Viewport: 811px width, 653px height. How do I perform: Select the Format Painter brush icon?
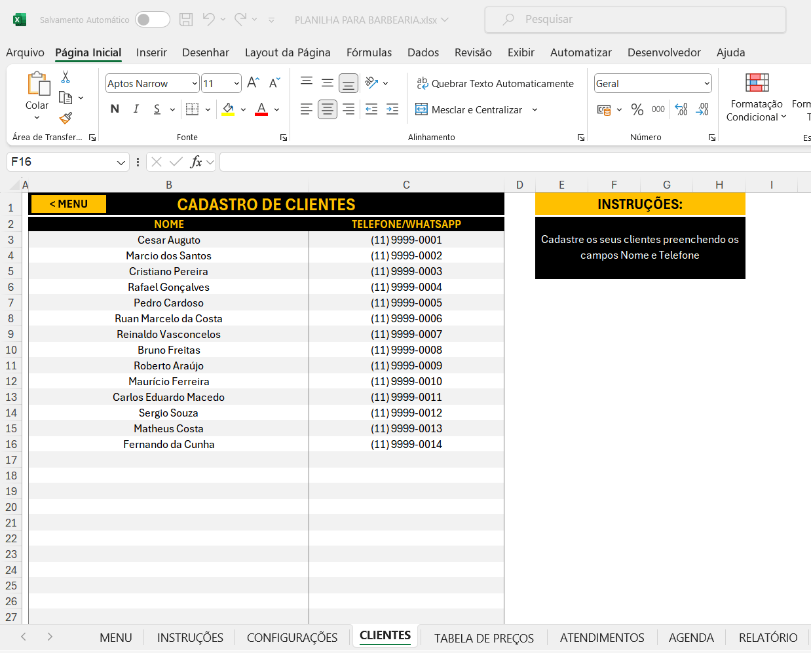(x=66, y=118)
